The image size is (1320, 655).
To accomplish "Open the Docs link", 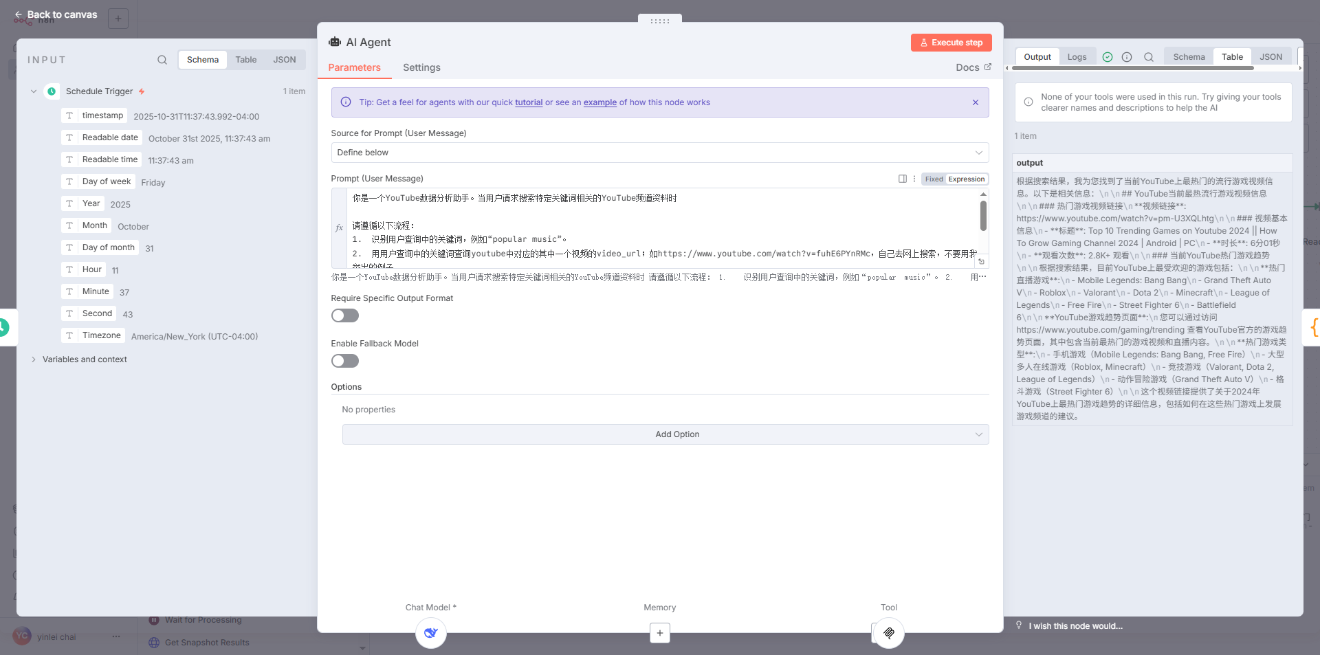I will point(973,67).
